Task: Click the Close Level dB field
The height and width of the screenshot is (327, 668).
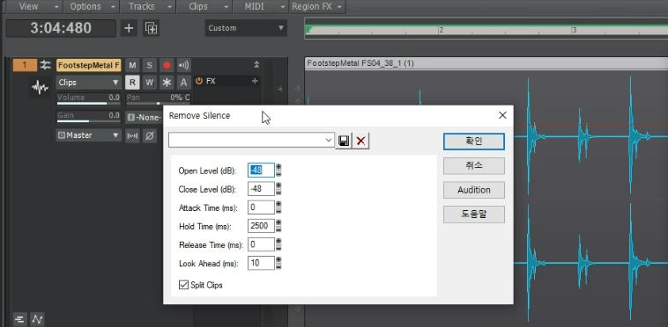Action: click(261, 189)
